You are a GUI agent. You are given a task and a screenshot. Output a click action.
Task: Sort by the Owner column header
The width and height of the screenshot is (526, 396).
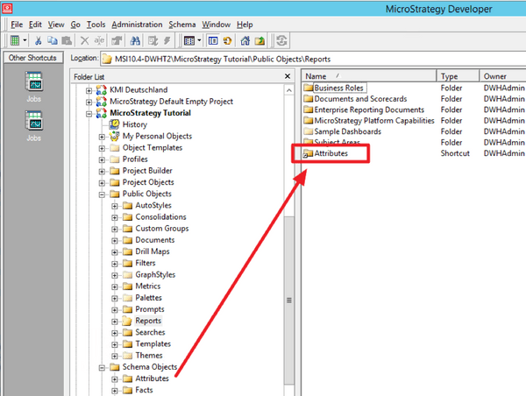pos(503,76)
